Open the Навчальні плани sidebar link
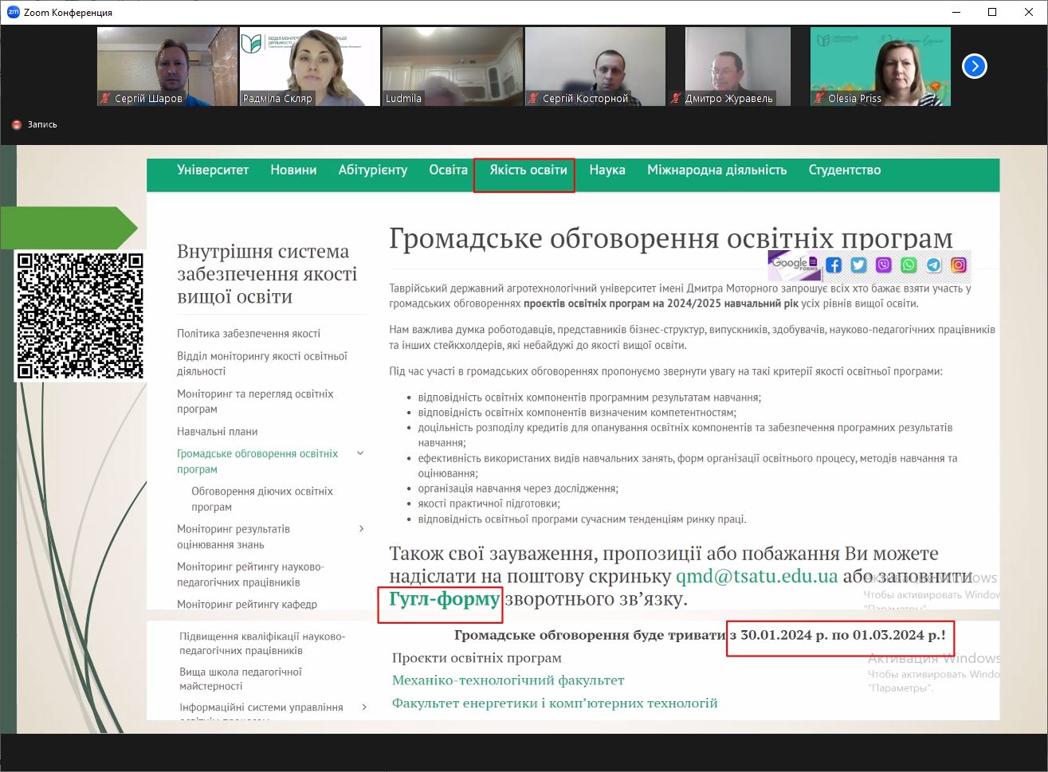1048x772 pixels. [x=218, y=432]
